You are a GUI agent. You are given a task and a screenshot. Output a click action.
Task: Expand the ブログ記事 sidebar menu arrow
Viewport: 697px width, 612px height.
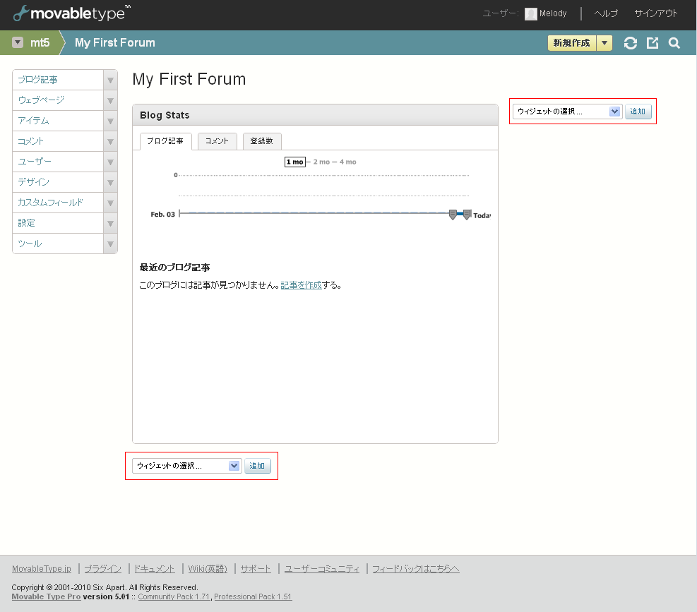pos(110,80)
